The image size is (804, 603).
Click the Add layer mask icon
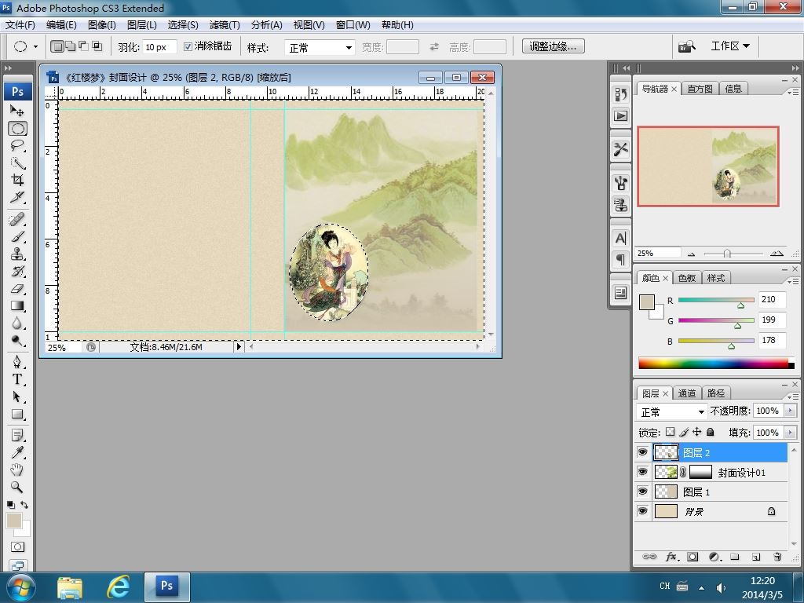(693, 557)
